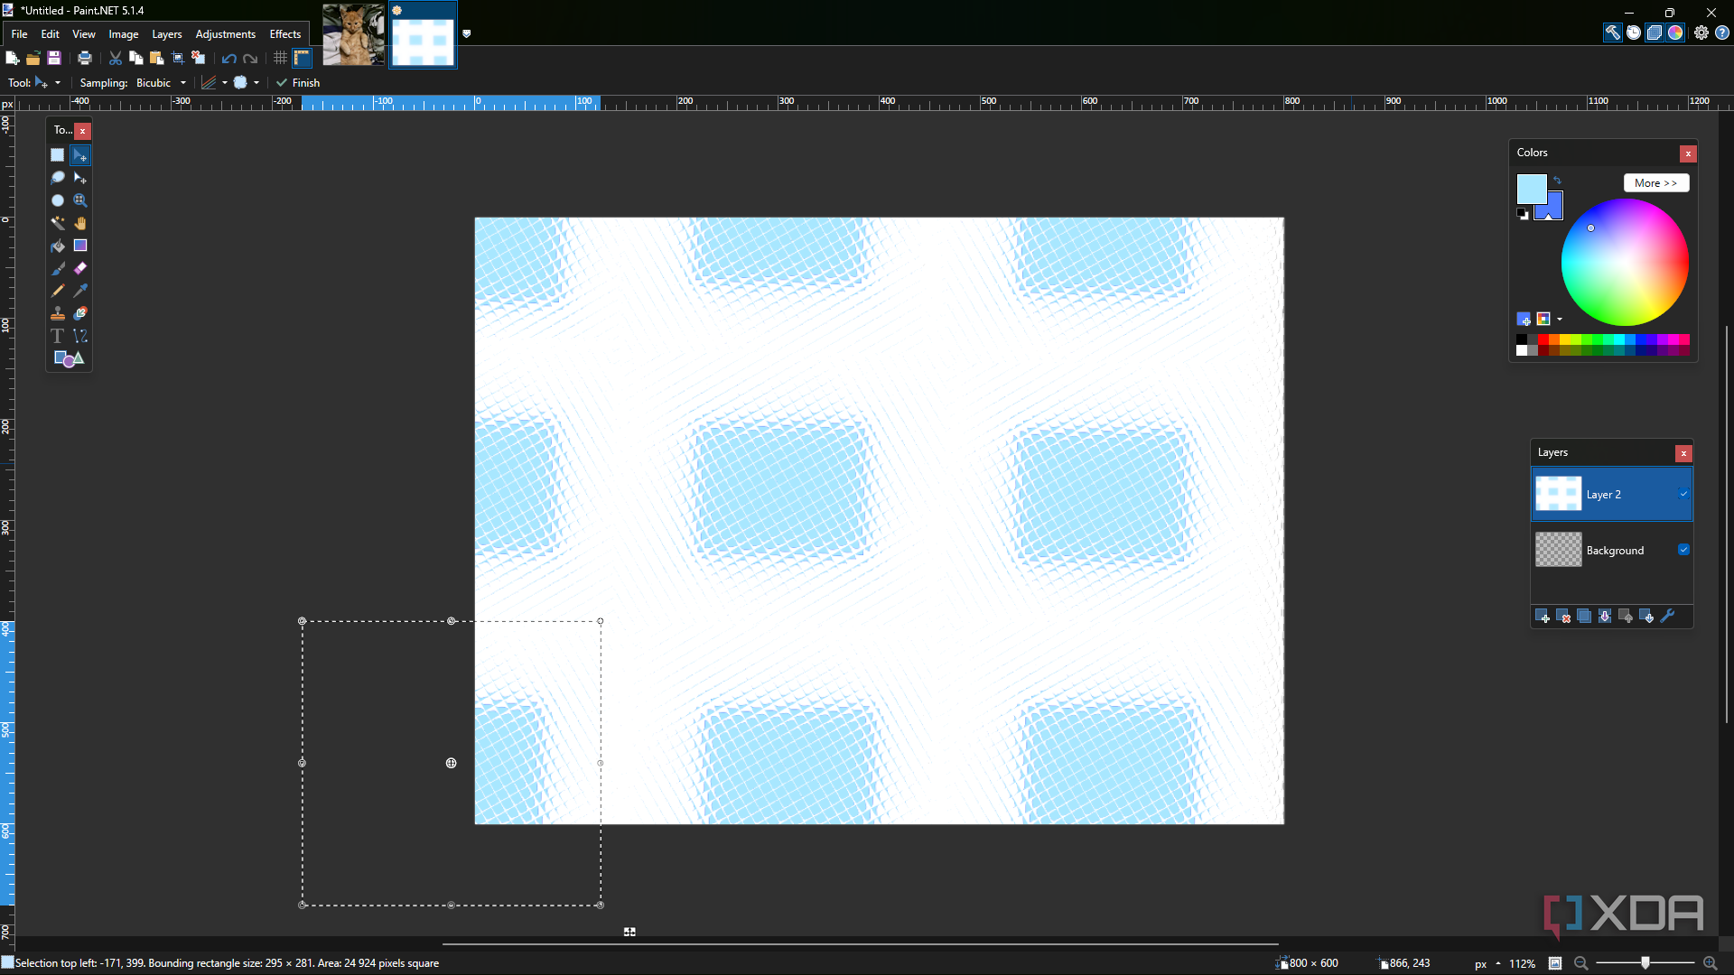The width and height of the screenshot is (1734, 975).
Task: Select the Line/Curve tool
Action: pyautogui.click(x=80, y=336)
